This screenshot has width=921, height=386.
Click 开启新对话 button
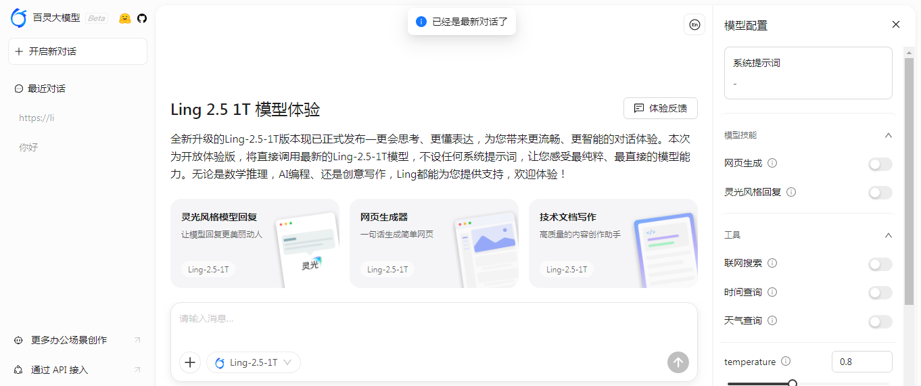77,51
